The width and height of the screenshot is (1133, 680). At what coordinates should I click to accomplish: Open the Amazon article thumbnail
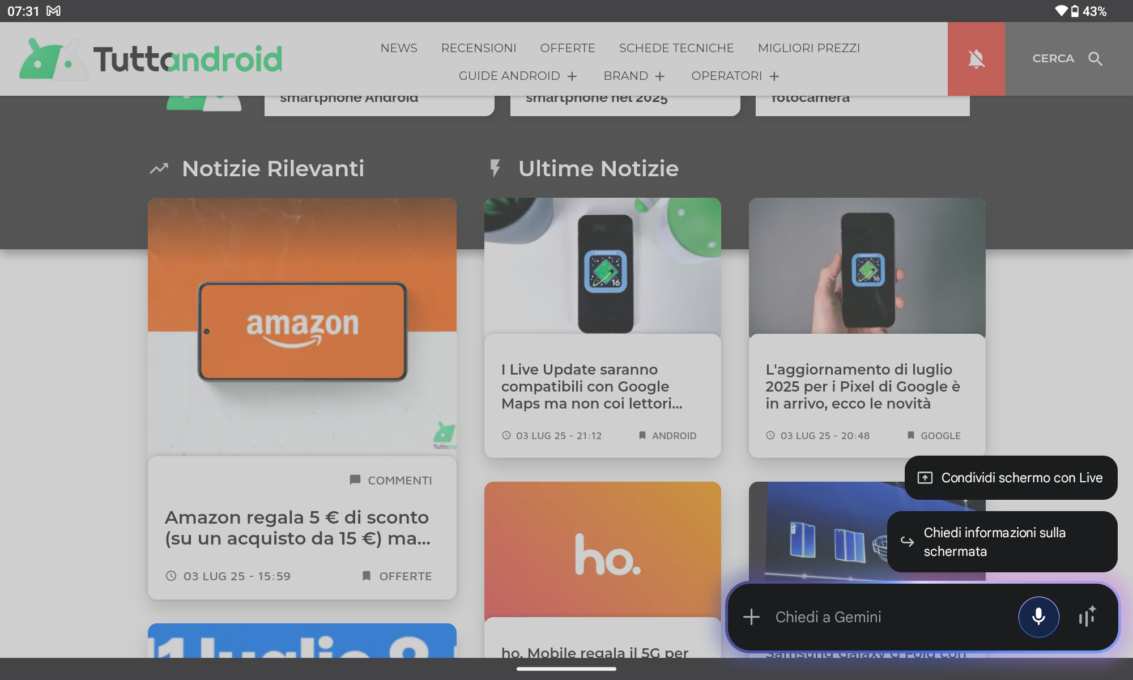[302, 327]
